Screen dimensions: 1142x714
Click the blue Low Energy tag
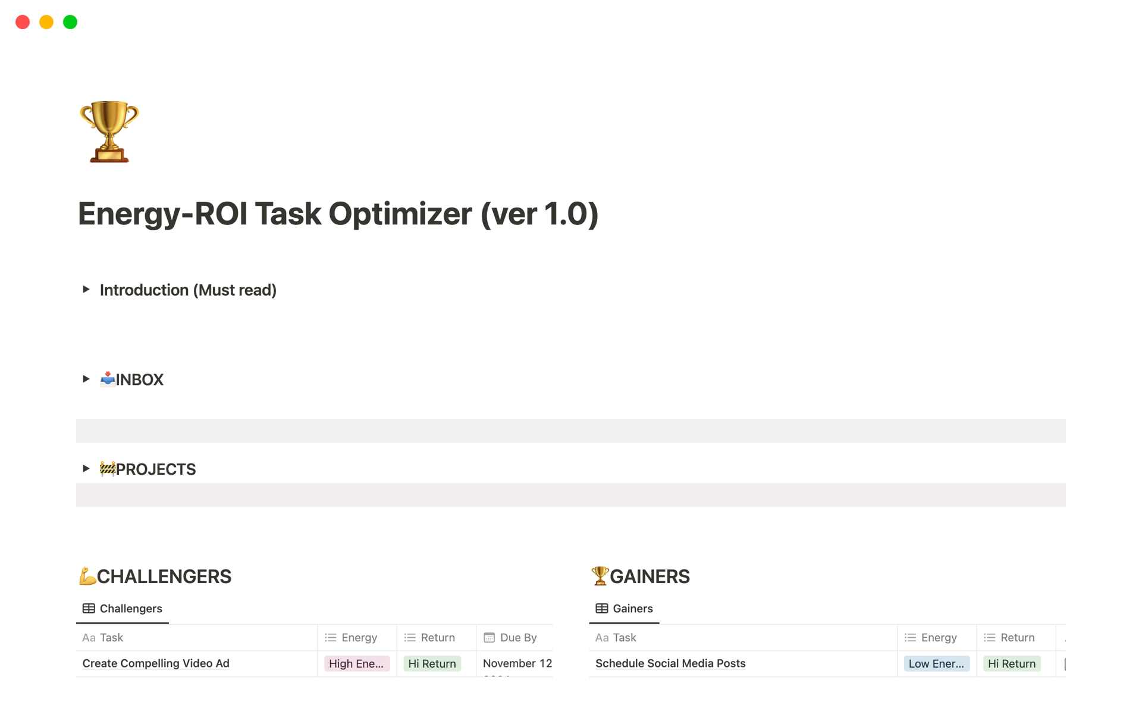[936, 663]
